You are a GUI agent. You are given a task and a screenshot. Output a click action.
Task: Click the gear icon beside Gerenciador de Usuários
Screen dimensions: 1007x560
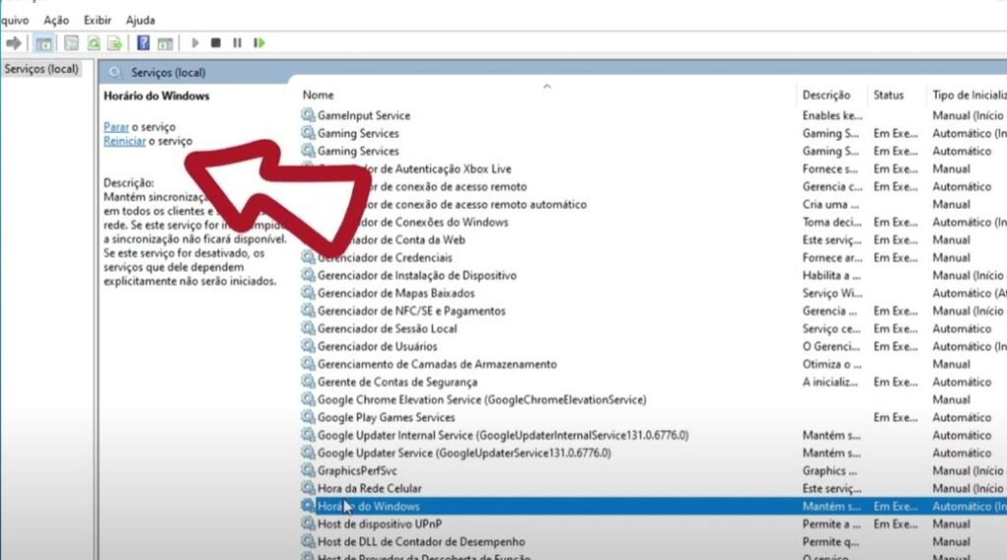(x=308, y=346)
